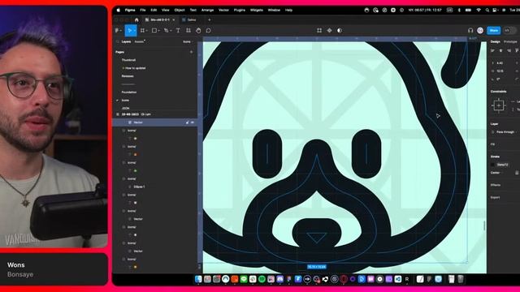
Task: Open Move tool dropdown arrow
Action: point(134,31)
